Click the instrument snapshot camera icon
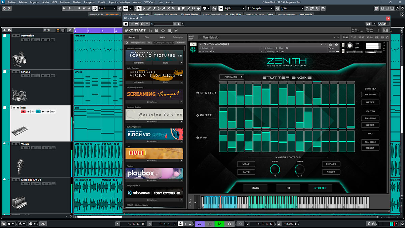This screenshot has height=228, width=405. 330,44
